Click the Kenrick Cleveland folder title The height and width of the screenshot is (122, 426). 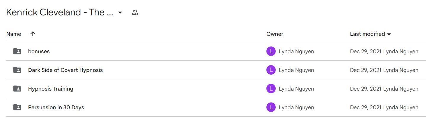[x=60, y=12]
